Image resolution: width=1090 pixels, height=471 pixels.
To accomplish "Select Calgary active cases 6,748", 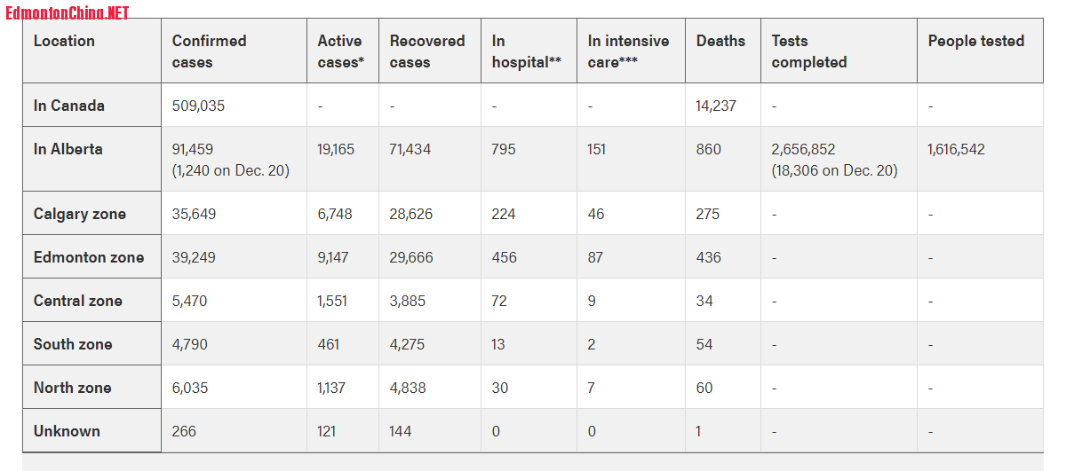I will 335,214.
